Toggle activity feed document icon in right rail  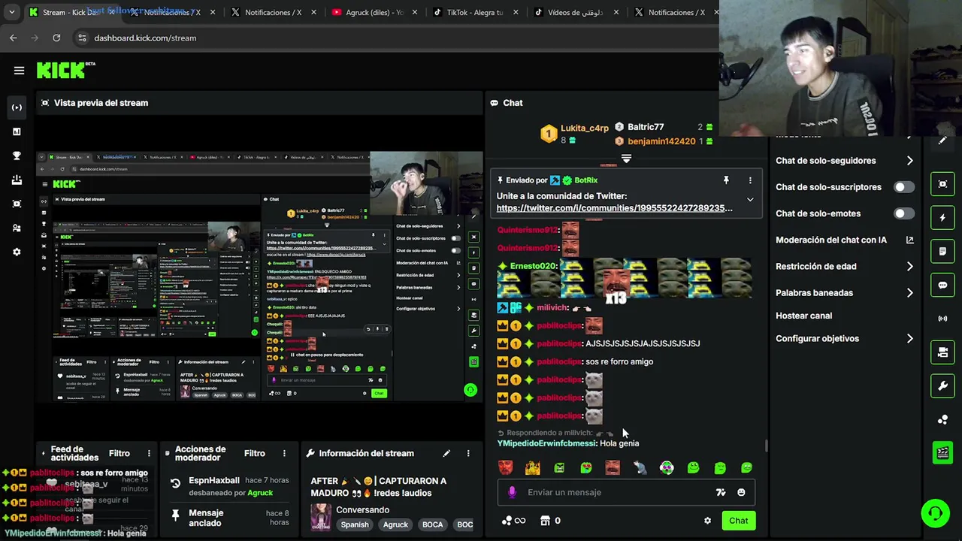coord(942,251)
